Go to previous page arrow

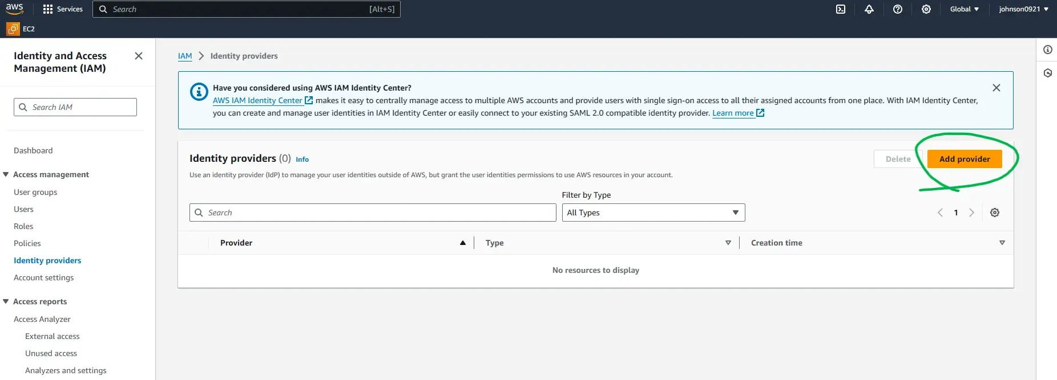pyautogui.click(x=940, y=213)
